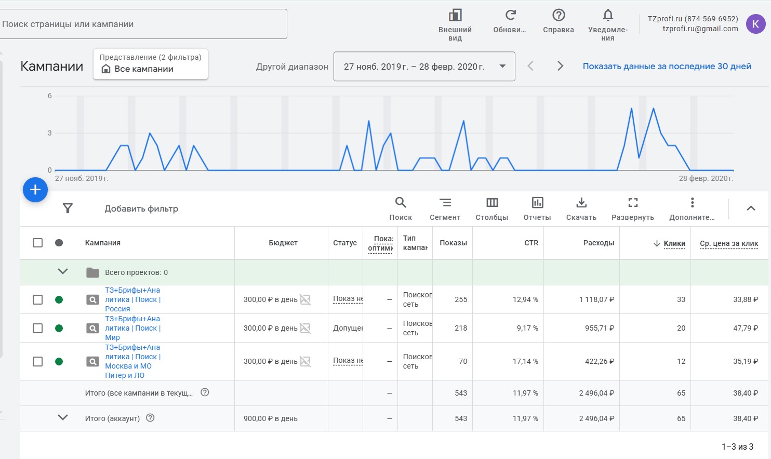Sort by the Бюджет column header

pos(283,243)
